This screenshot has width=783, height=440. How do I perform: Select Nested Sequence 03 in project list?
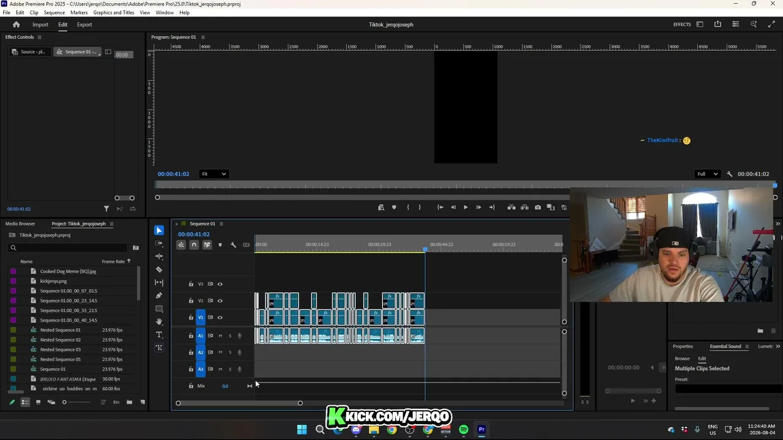60,350
